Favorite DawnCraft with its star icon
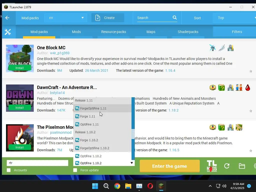This screenshot has height=192, width=256. point(250,111)
